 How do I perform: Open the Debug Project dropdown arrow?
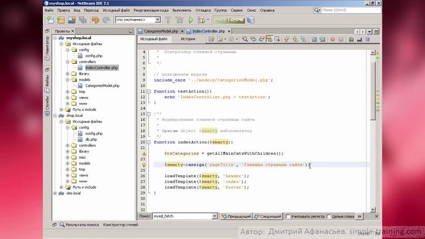pyautogui.click(x=208, y=20)
